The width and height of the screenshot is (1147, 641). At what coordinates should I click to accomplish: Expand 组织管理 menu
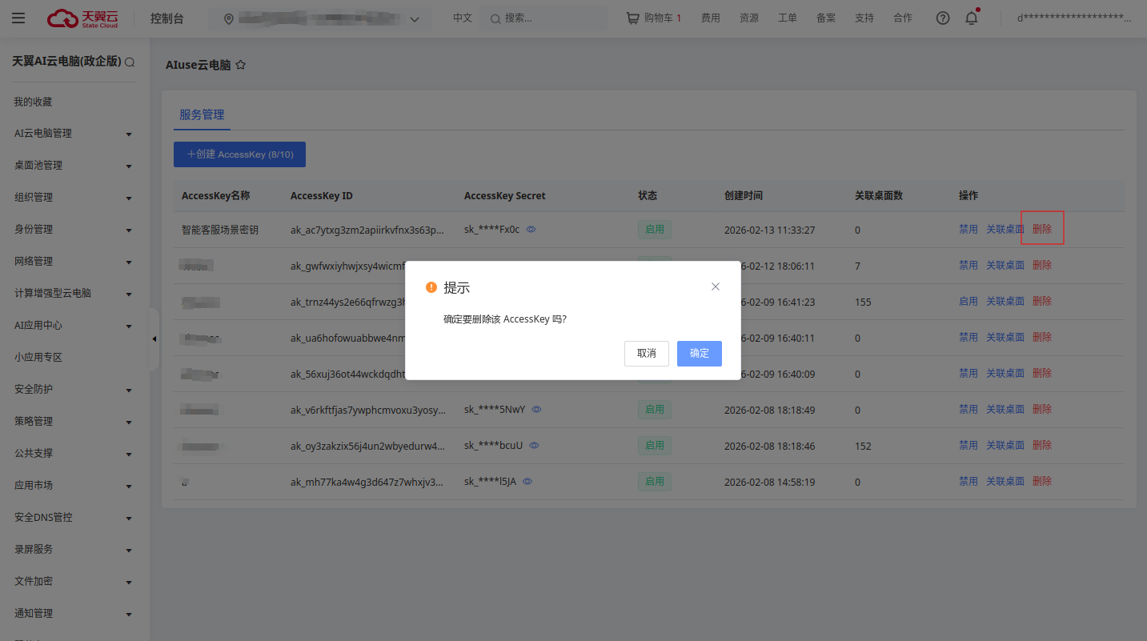(x=129, y=198)
